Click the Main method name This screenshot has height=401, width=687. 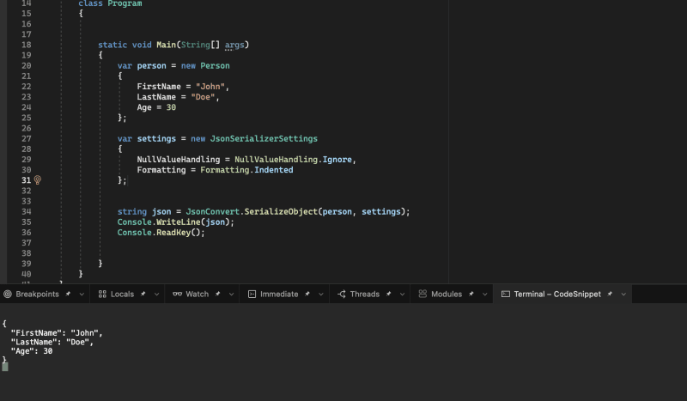point(166,45)
